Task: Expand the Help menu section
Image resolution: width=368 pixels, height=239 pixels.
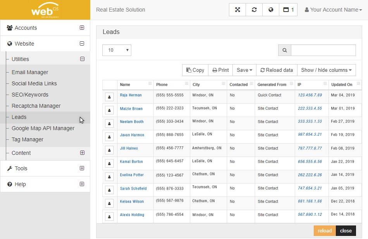Action: point(82,184)
